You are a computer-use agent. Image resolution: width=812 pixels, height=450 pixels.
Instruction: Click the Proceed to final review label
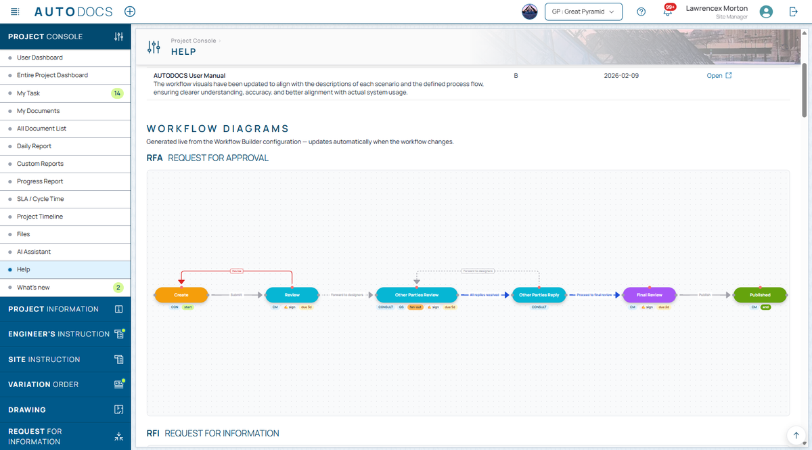pos(595,295)
